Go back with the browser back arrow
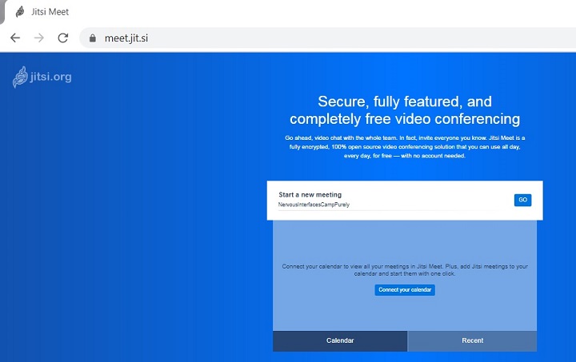Image resolution: width=576 pixels, height=362 pixels. click(x=15, y=38)
